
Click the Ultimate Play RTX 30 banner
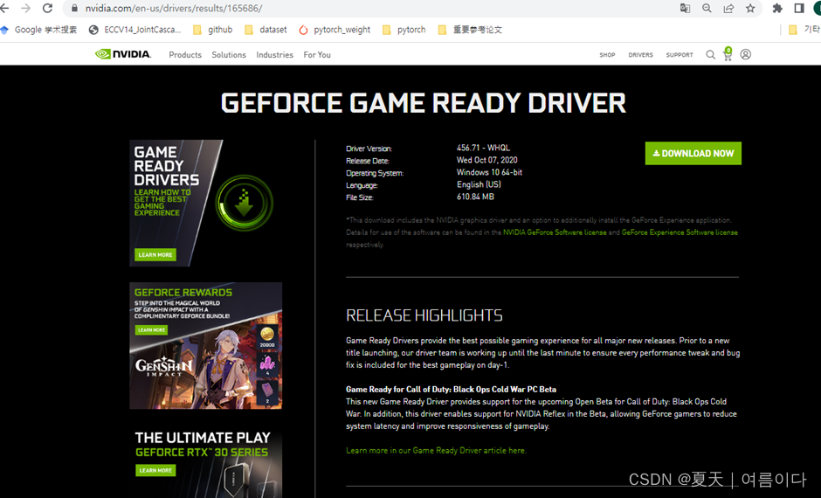[206, 462]
